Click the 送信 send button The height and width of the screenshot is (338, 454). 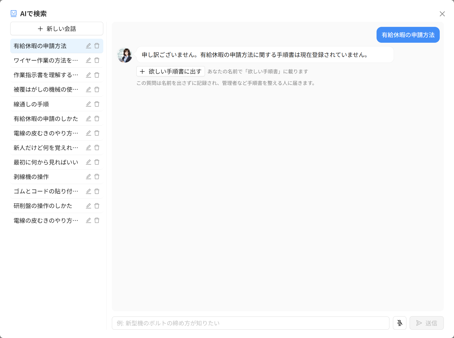[x=427, y=323]
